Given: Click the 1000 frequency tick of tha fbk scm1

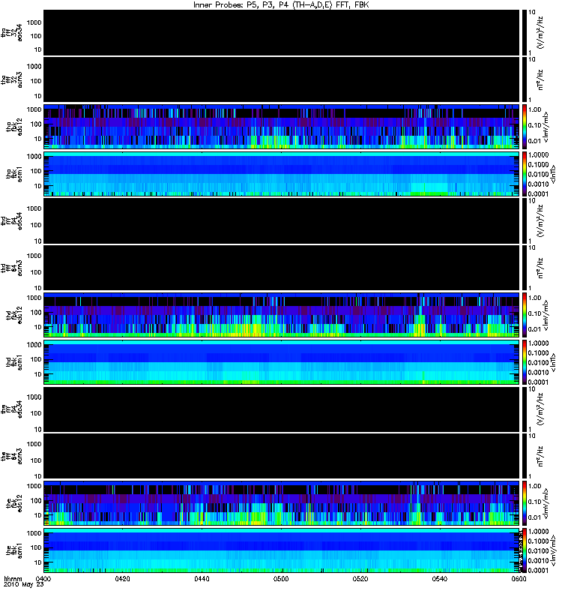Looking at the screenshot, I should pos(34,157).
